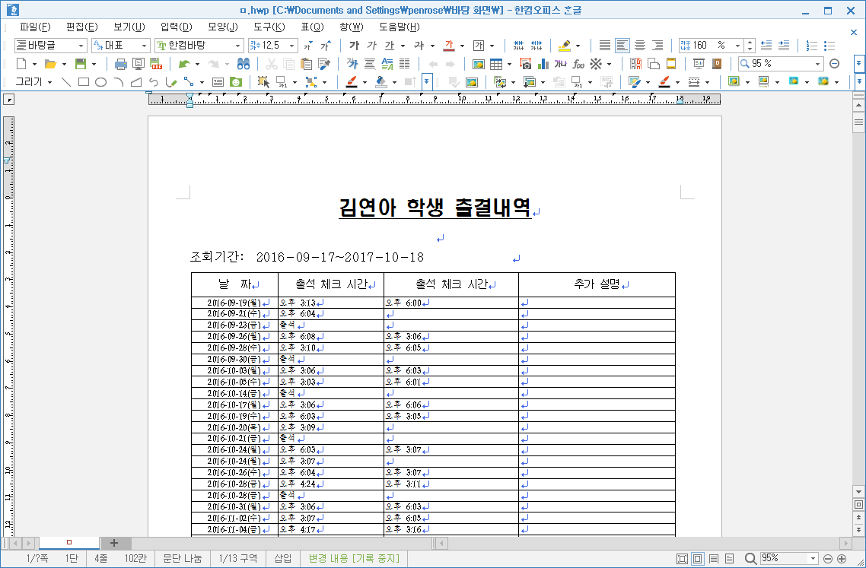Click the New Document icon
Viewport: 866px width, 568px height.
click(21, 64)
